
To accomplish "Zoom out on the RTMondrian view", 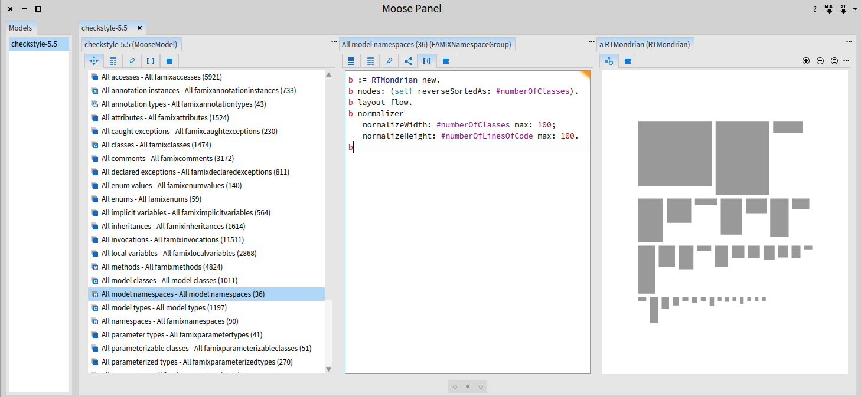I will [820, 61].
